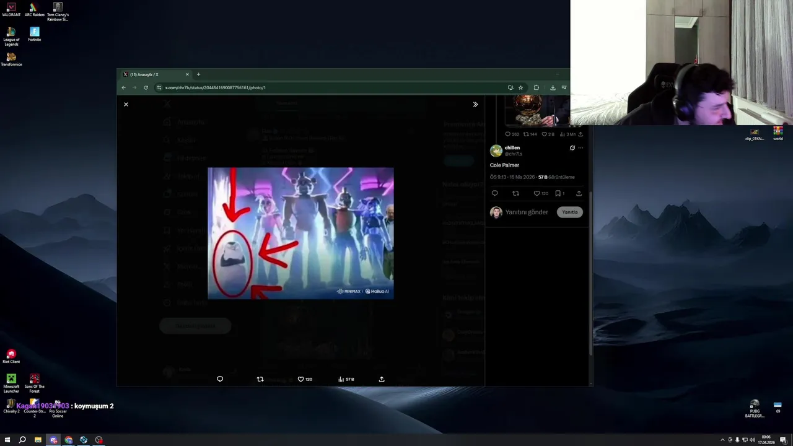Image resolution: width=793 pixels, height=446 pixels.
Task: Click the microphone icon in the system tray
Action: [737, 440]
